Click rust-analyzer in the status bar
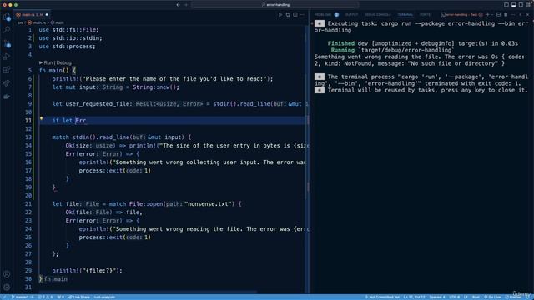 pos(104,297)
